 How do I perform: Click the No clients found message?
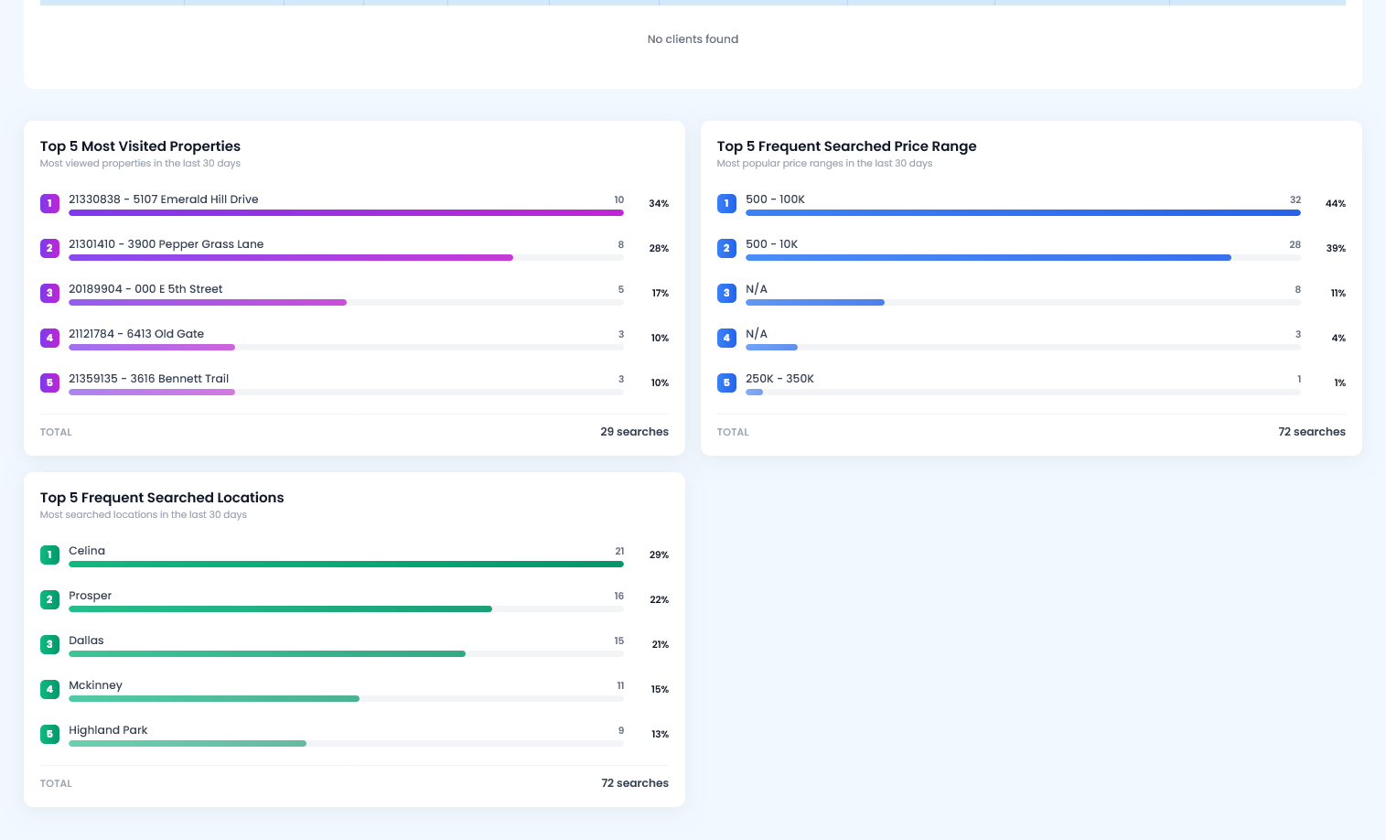[693, 39]
